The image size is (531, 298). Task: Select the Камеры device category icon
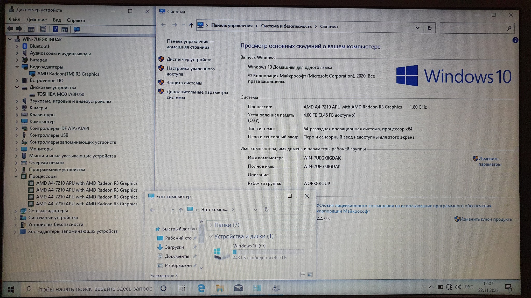pos(24,108)
